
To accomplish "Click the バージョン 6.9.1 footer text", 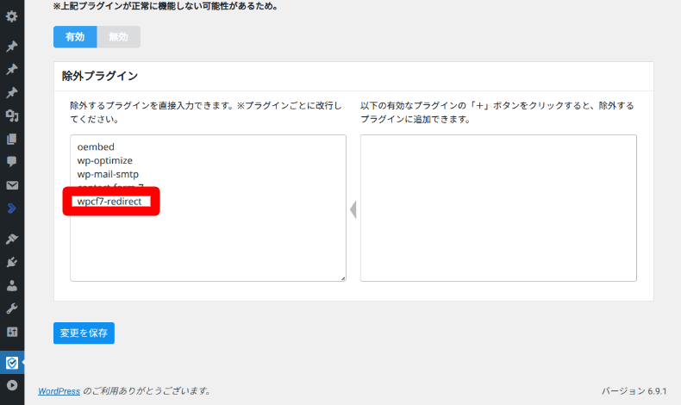I will (x=634, y=391).
